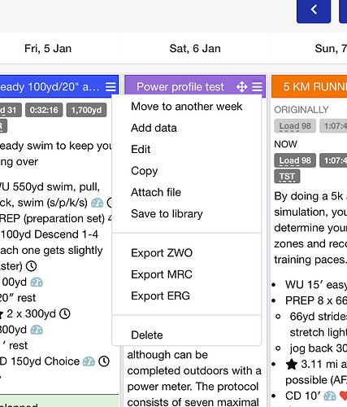Image resolution: width=347 pixels, height=407 pixels.
Task: Open hamburger menu of Power profile test
Action: (257, 87)
